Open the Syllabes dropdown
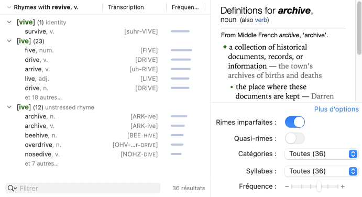 (321, 171)
